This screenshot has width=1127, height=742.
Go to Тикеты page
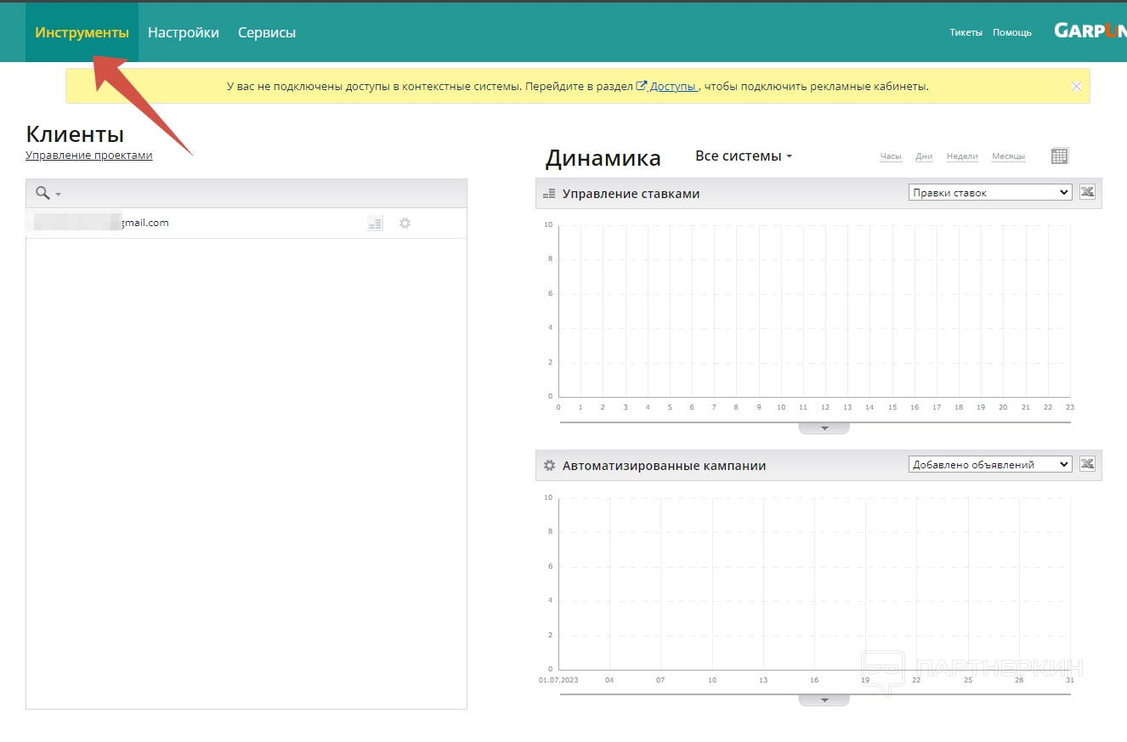966,32
